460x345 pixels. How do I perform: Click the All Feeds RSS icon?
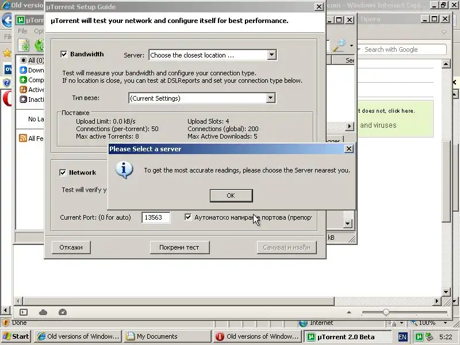23,138
